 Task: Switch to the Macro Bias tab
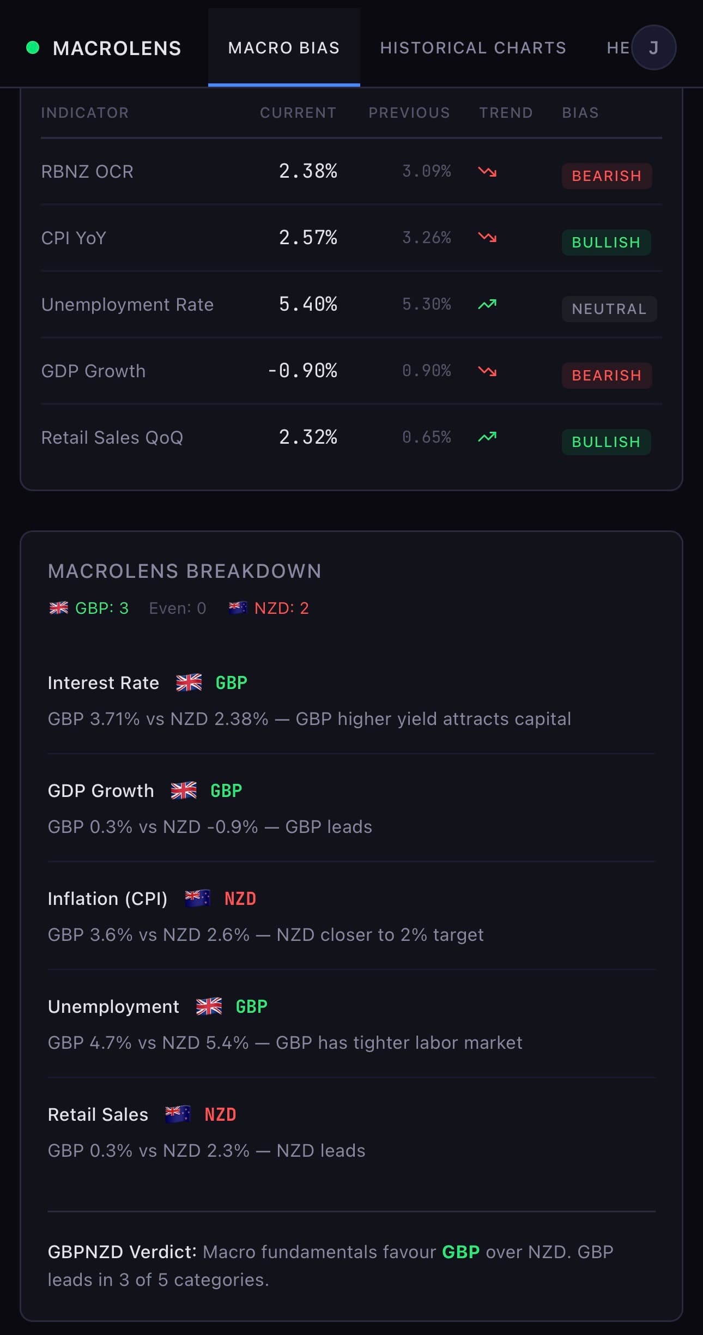pyautogui.click(x=284, y=48)
